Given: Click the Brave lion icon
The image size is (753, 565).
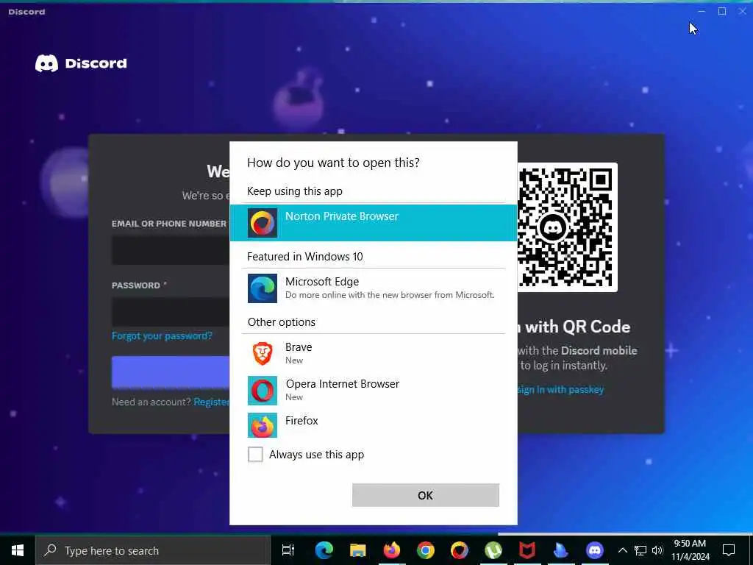Looking at the screenshot, I should point(263,354).
